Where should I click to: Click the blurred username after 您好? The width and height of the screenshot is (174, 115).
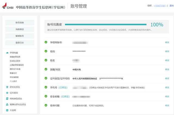coord(160,6)
